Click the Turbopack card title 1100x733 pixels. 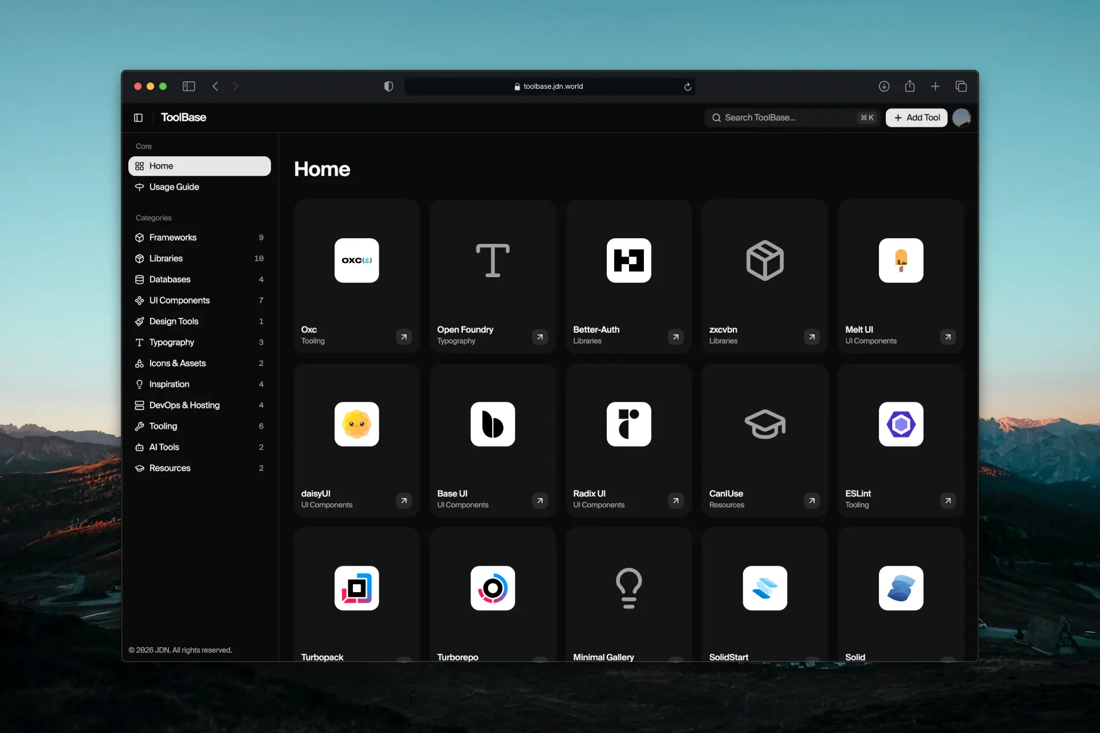coord(322,657)
